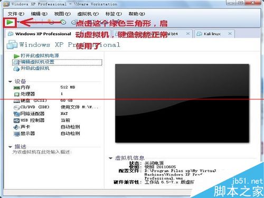Click the green Power On triangle in toolbar
This screenshot has height=198, width=264.
[10, 22]
